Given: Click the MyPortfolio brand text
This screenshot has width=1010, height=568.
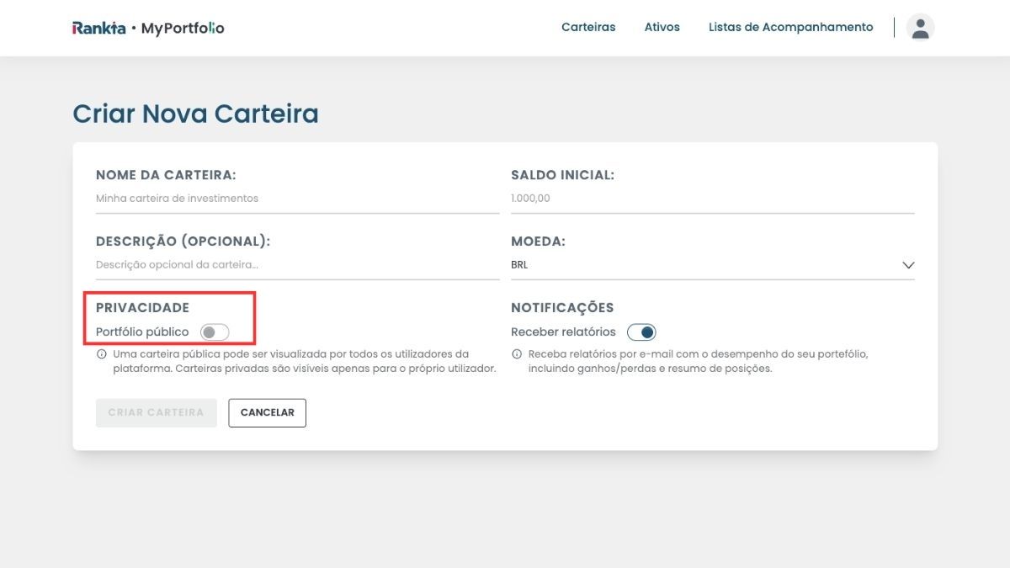Looking at the screenshot, I should click(183, 27).
